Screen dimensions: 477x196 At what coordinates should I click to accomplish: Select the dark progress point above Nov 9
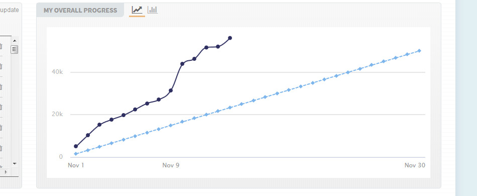coord(171,90)
